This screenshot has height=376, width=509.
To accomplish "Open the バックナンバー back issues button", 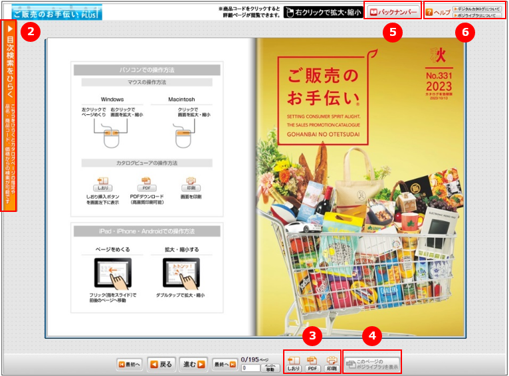I will click(393, 13).
